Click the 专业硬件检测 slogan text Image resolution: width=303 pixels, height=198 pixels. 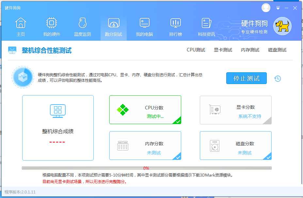[x=254, y=32]
